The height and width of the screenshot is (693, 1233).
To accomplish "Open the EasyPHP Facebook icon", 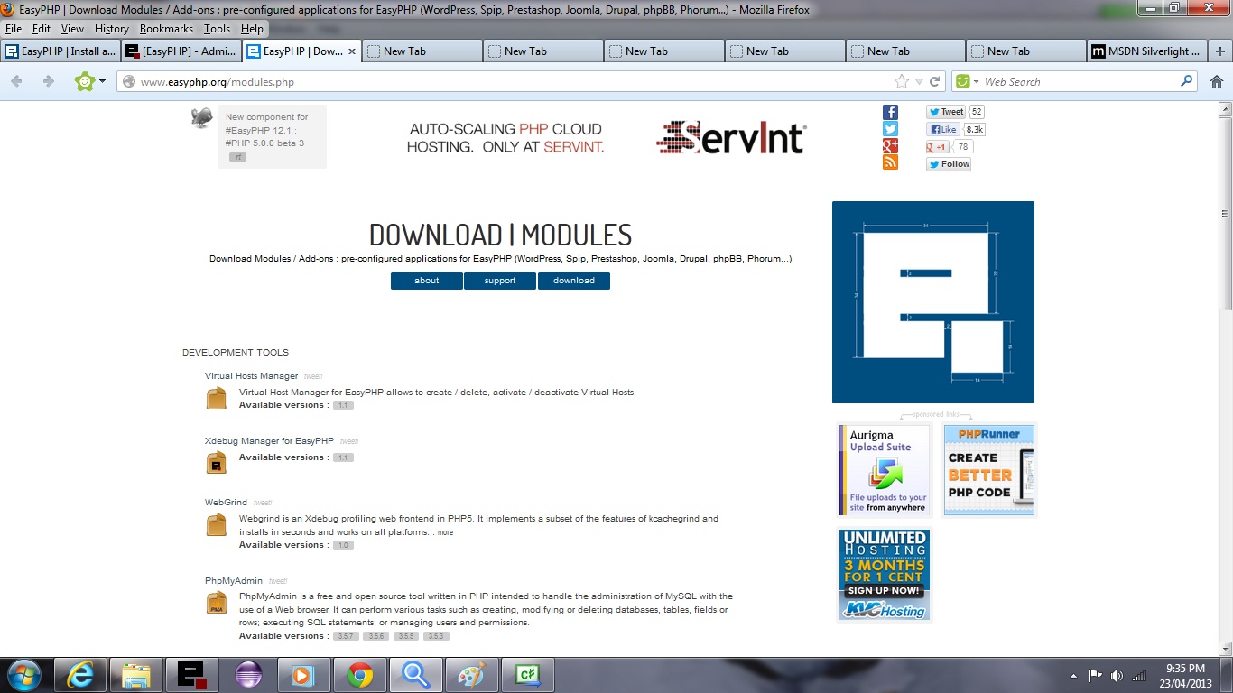I will (x=890, y=112).
